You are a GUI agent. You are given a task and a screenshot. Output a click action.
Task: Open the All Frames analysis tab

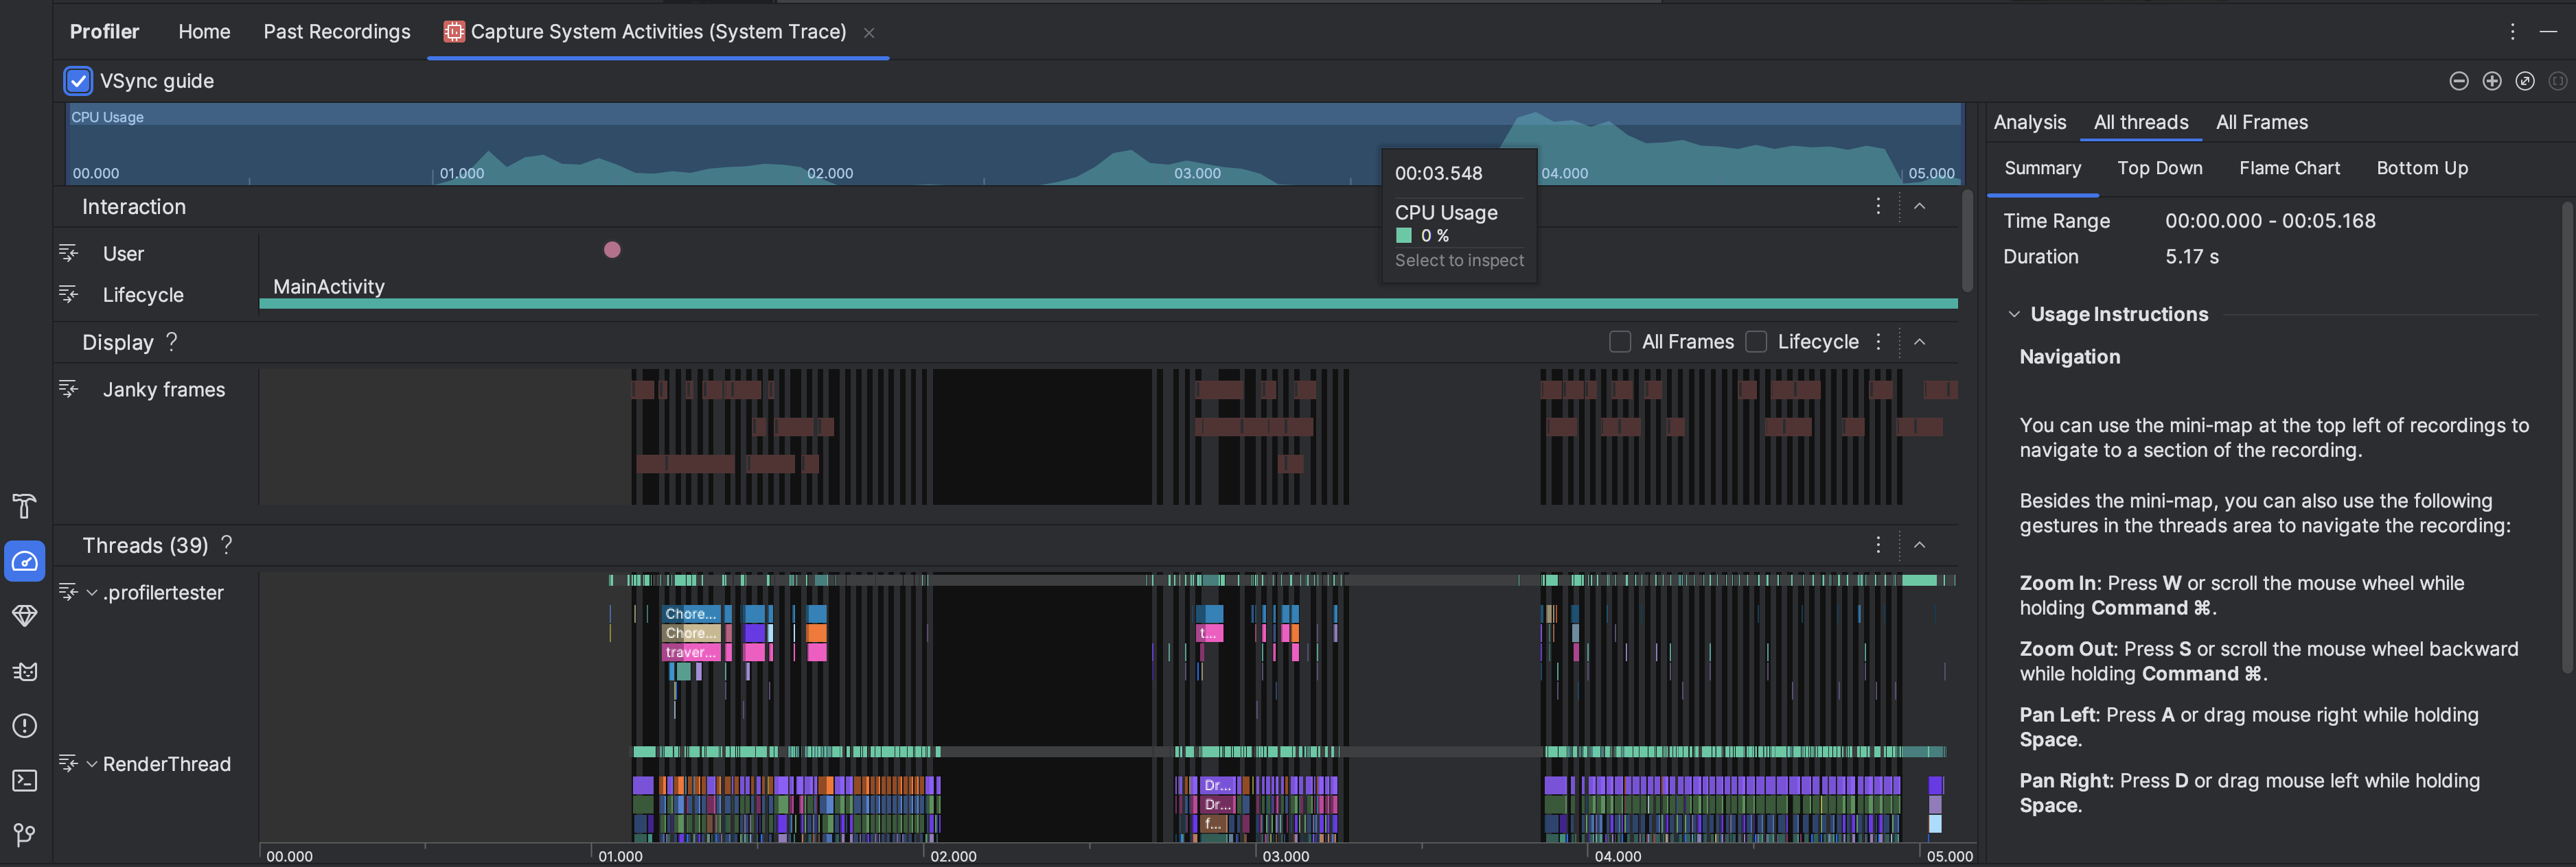click(2261, 122)
